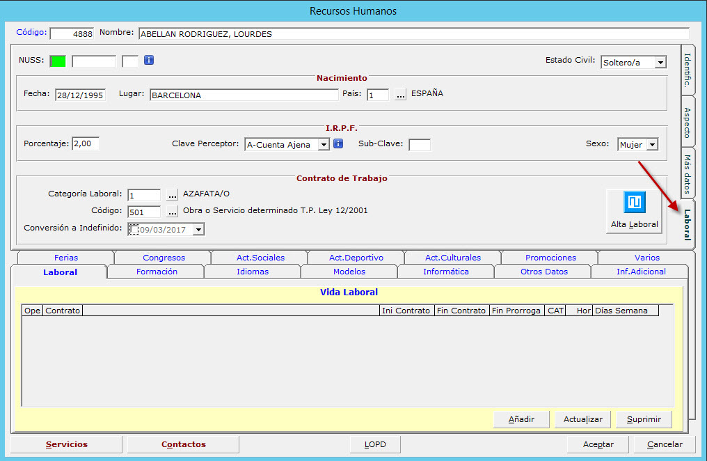Confirm with the Aceptar button

pyautogui.click(x=598, y=444)
